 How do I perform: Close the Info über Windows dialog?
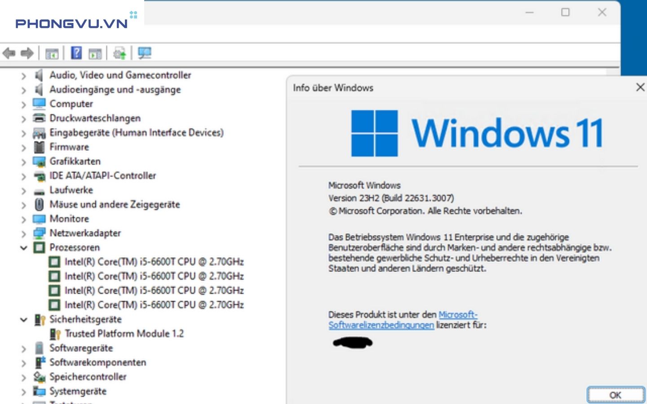coord(640,87)
